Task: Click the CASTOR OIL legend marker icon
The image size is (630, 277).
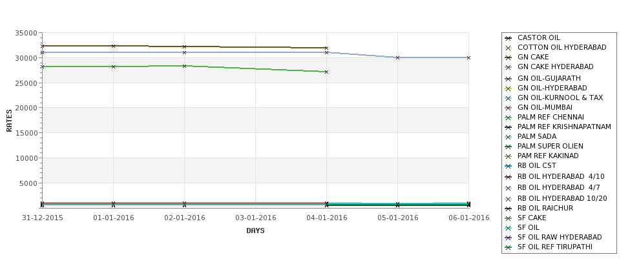Action: pos(509,38)
